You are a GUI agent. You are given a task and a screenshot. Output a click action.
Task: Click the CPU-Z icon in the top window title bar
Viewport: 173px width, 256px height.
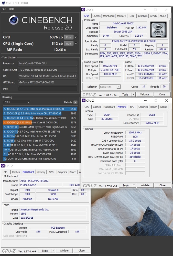click(x=83, y=10)
